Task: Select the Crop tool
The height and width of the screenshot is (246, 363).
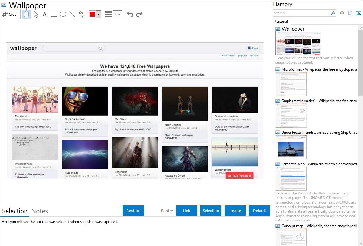Action: pyautogui.click(x=9, y=14)
